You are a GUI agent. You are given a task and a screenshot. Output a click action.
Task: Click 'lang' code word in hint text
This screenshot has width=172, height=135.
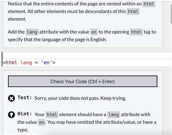tap(114, 115)
